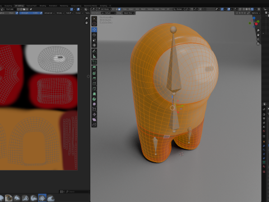Switch perspective/orthographic view icon in viewport
The width and height of the screenshot is (269, 202).
pos(258,44)
